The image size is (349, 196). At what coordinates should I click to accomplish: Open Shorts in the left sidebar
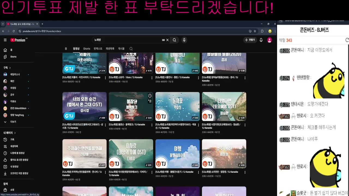(x=17, y=57)
